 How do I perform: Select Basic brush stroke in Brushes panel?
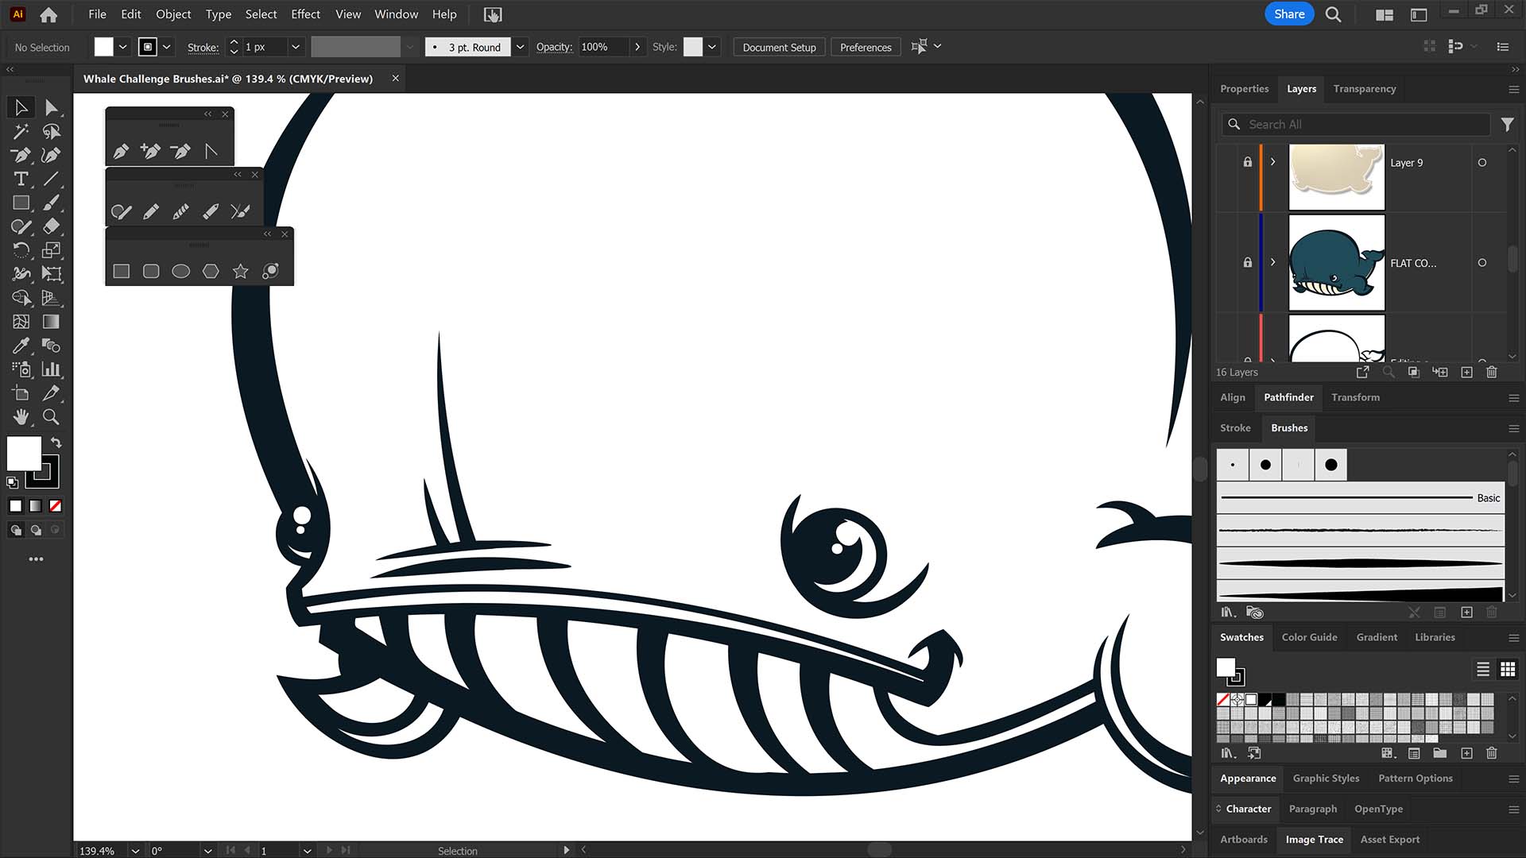pos(1361,498)
